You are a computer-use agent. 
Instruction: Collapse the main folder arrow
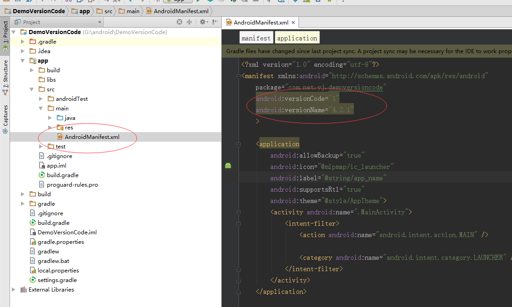click(41, 109)
